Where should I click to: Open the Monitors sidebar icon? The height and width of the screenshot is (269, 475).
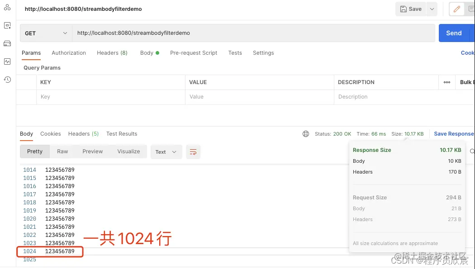tap(7, 61)
